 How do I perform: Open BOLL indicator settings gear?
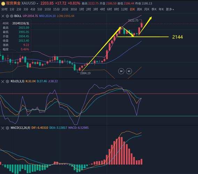tap(7, 16)
